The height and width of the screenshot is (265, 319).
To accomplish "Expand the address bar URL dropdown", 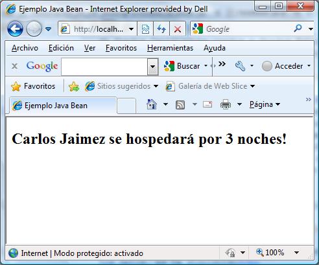I will 131,29.
